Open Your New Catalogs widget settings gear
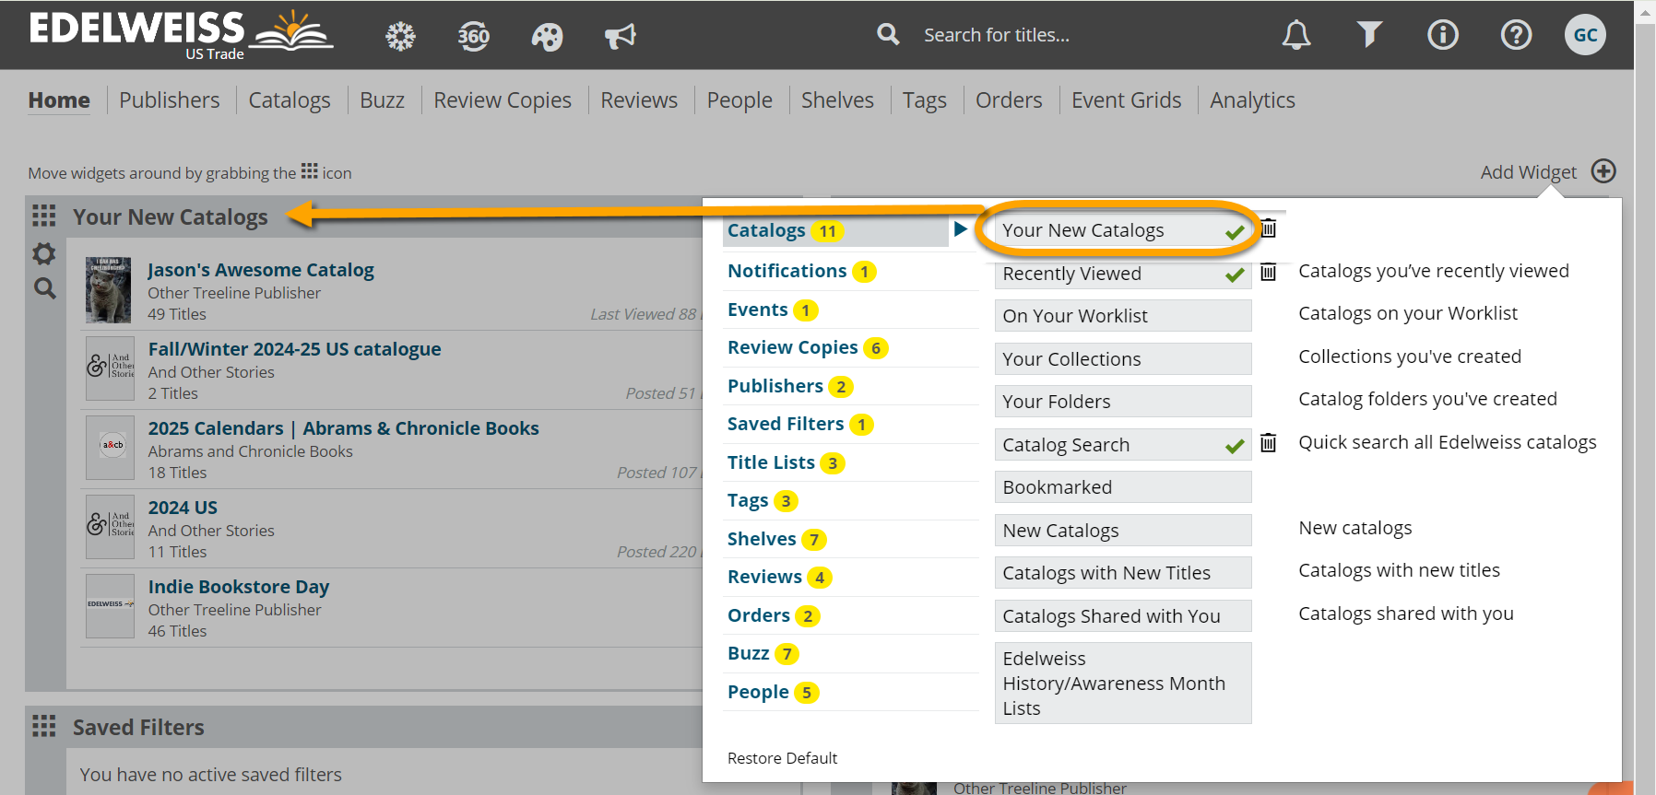 [44, 253]
